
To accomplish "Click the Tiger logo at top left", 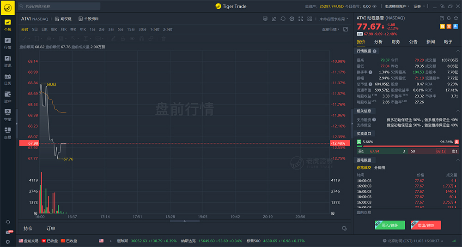I will 8,7.
